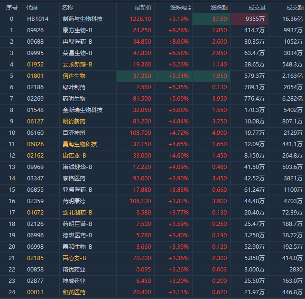305x299 pixels.
Task: Select 药明康德 stock name
Action: (x=74, y=201)
